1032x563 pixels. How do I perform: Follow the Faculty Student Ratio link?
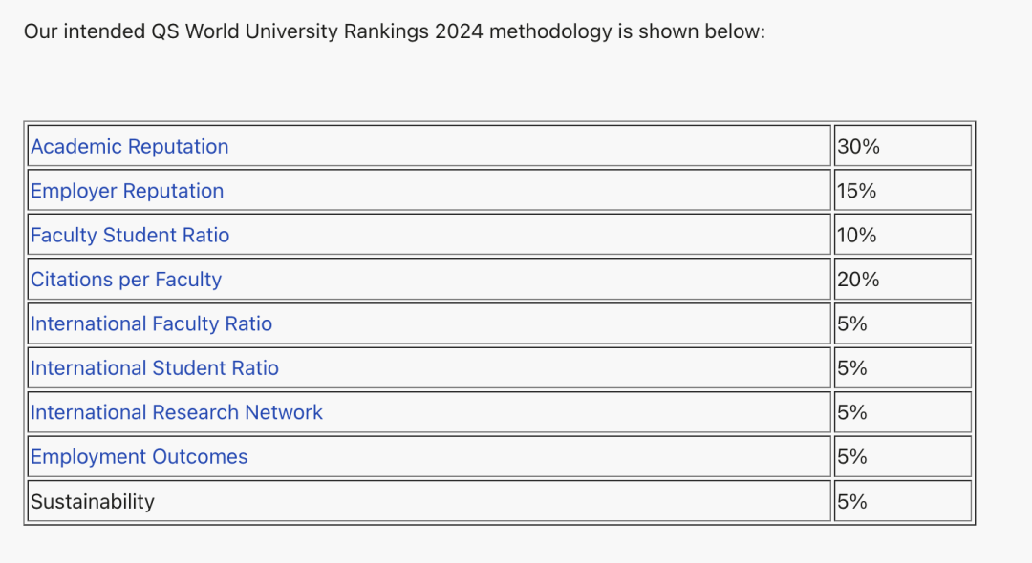tap(130, 235)
